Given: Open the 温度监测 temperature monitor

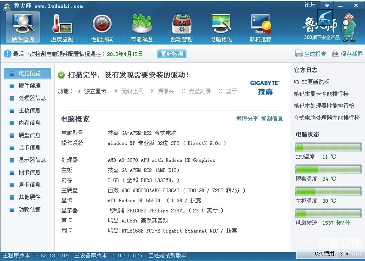Looking at the screenshot, I should tap(62, 27).
